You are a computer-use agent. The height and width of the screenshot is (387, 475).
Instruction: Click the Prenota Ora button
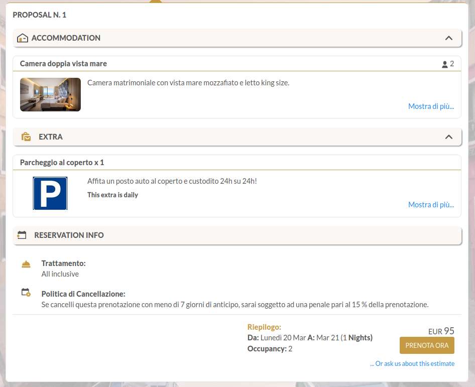tap(427, 345)
